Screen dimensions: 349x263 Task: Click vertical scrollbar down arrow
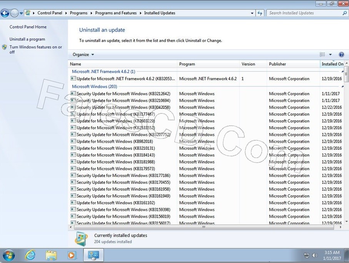pos(346,221)
